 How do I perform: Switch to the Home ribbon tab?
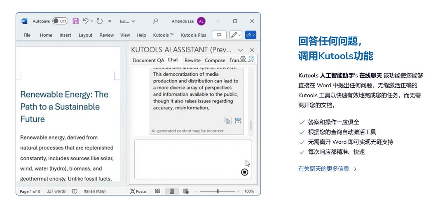46,35
